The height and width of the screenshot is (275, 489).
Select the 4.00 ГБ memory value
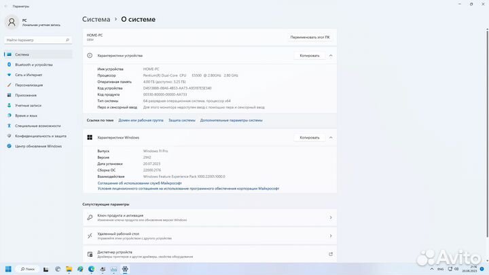point(164,81)
